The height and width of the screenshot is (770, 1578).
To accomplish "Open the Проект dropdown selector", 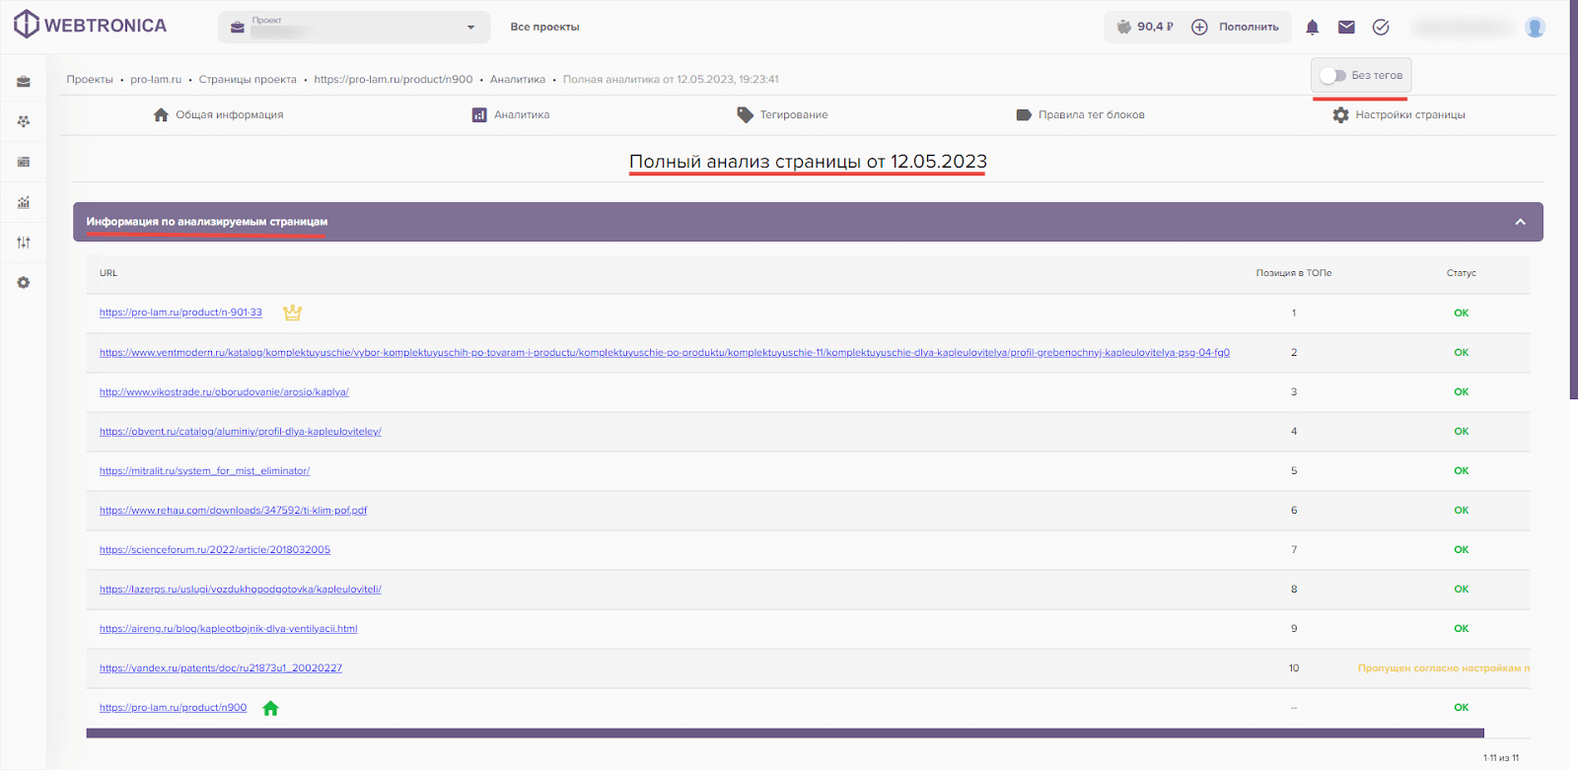I will (x=354, y=27).
